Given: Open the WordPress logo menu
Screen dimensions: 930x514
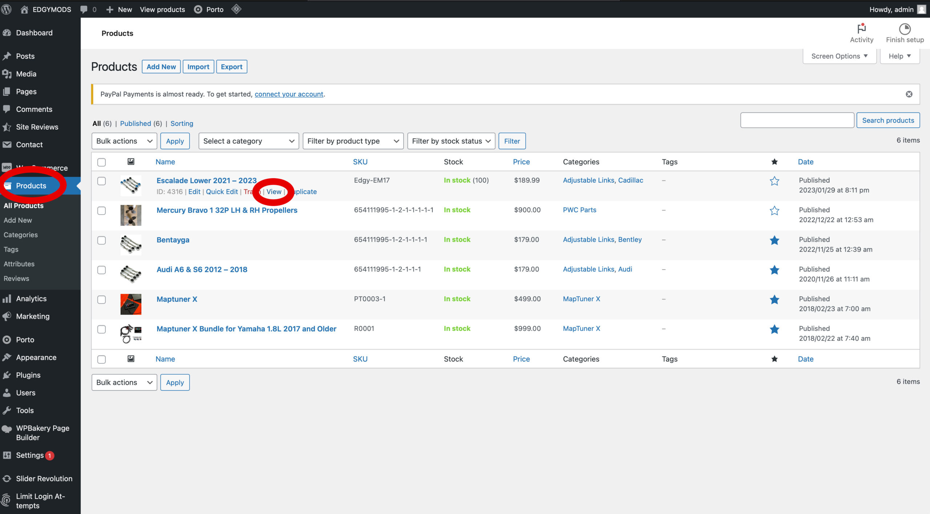Looking at the screenshot, I should (x=7, y=9).
